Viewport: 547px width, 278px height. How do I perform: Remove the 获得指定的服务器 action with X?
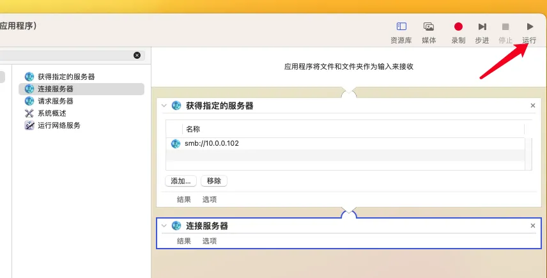(533, 105)
